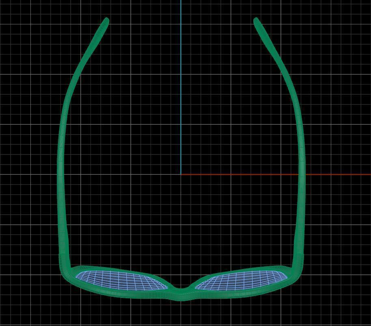371x326 pixels.
Task: Pick the nose bridge of the green frame
Action: [x=181, y=294]
